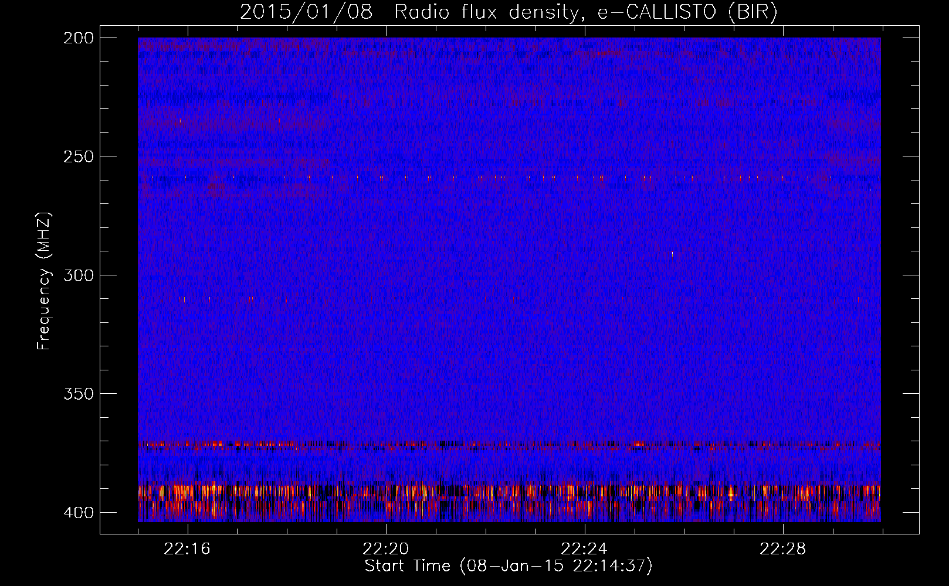Screen dimensions: 949x586
Task: Click the 'Start Time (08-Jan-15 22:14:37)' label
Action: [x=509, y=566]
